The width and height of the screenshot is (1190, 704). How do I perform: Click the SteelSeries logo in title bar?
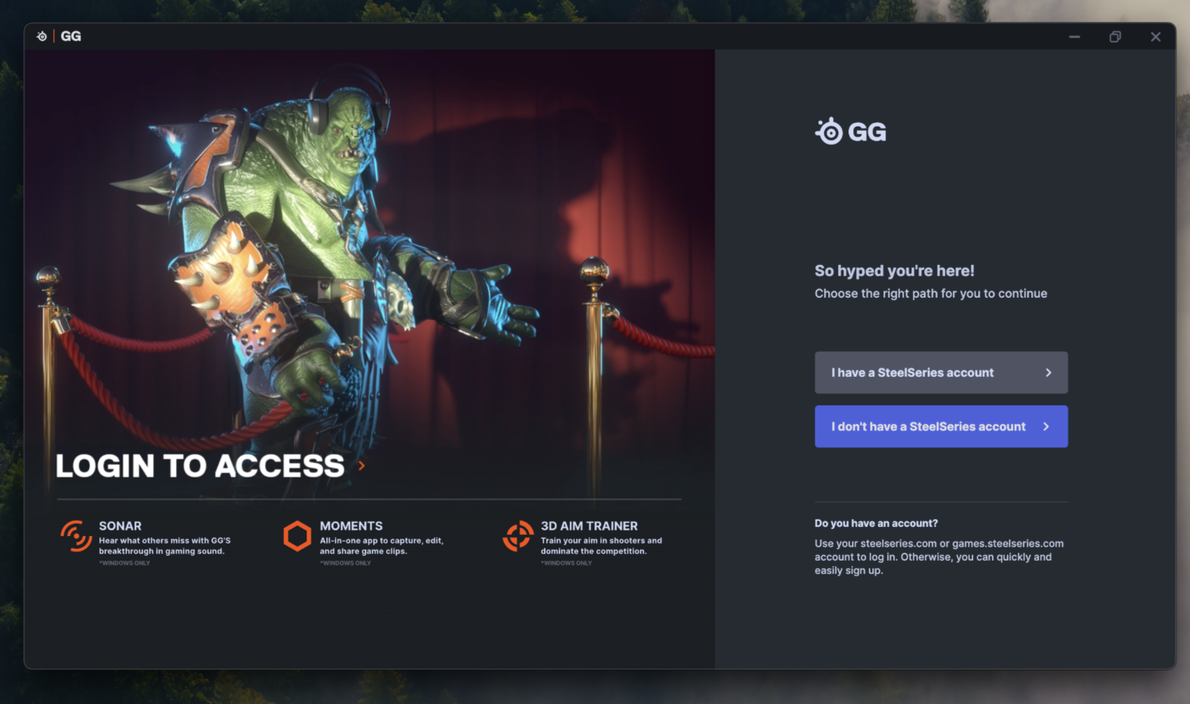pos(42,36)
